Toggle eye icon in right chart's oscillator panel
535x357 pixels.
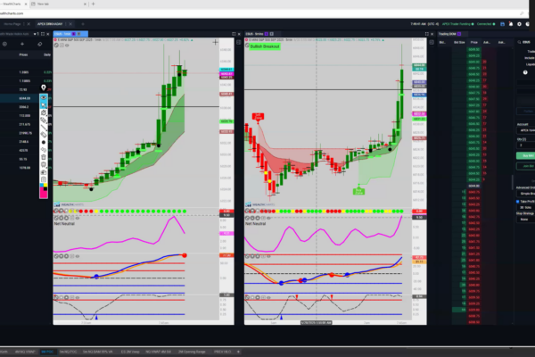click(x=268, y=256)
